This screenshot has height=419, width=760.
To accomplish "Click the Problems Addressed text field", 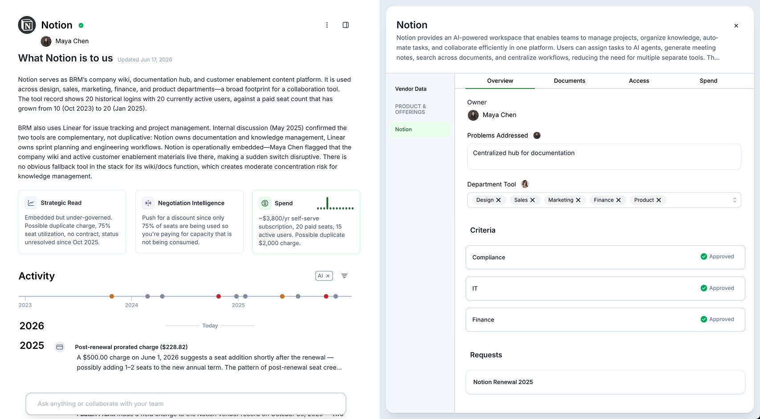I will [604, 157].
